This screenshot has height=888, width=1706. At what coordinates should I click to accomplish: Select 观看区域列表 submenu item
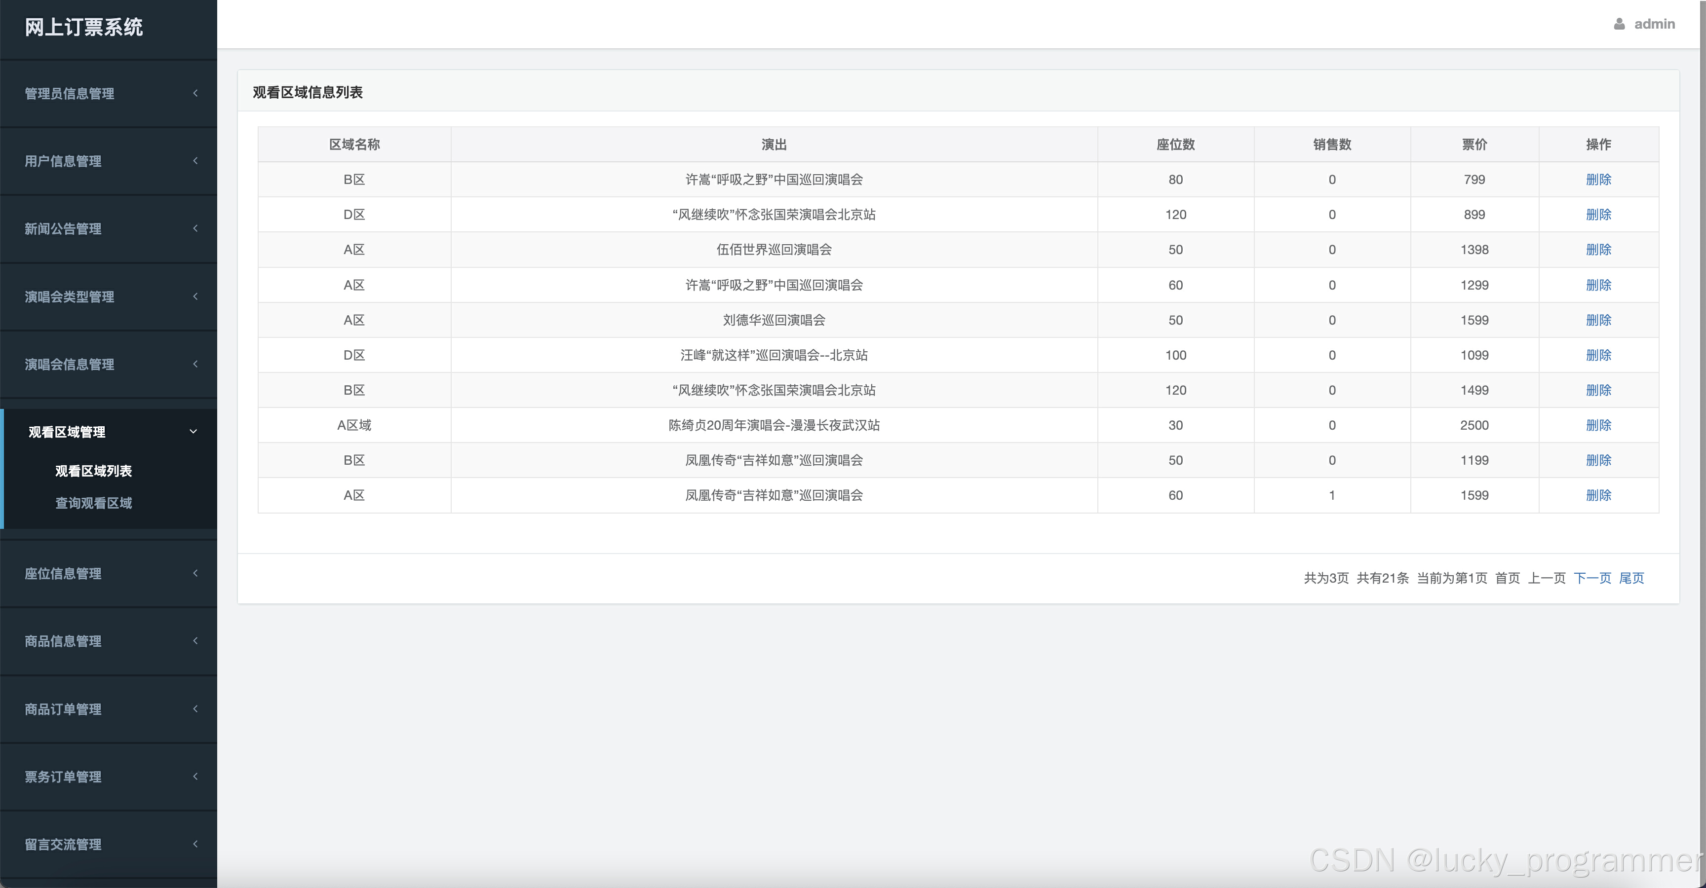tap(93, 471)
